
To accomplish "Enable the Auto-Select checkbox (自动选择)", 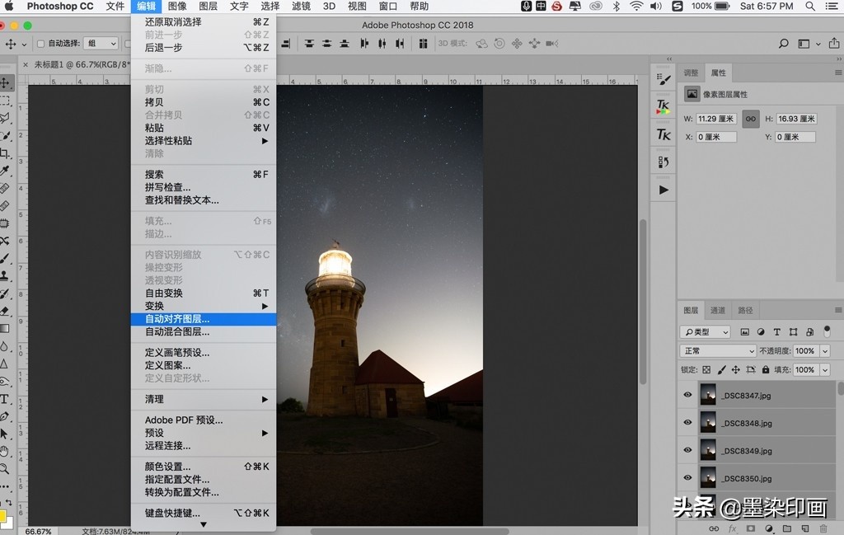I will (x=41, y=44).
